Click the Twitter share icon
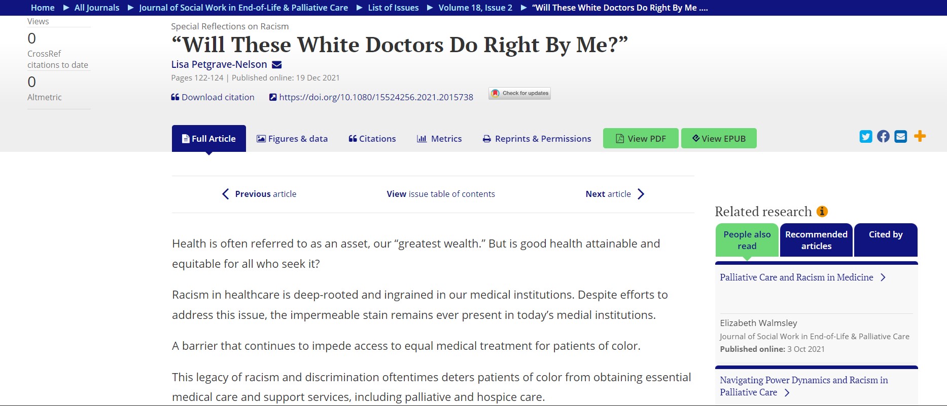The image size is (947, 406). coord(866,137)
